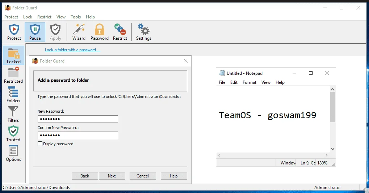The width and height of the screenshot is (369, 193).
Task: Click Notepad's scroll right arrow
Action: tap(326, 155)
